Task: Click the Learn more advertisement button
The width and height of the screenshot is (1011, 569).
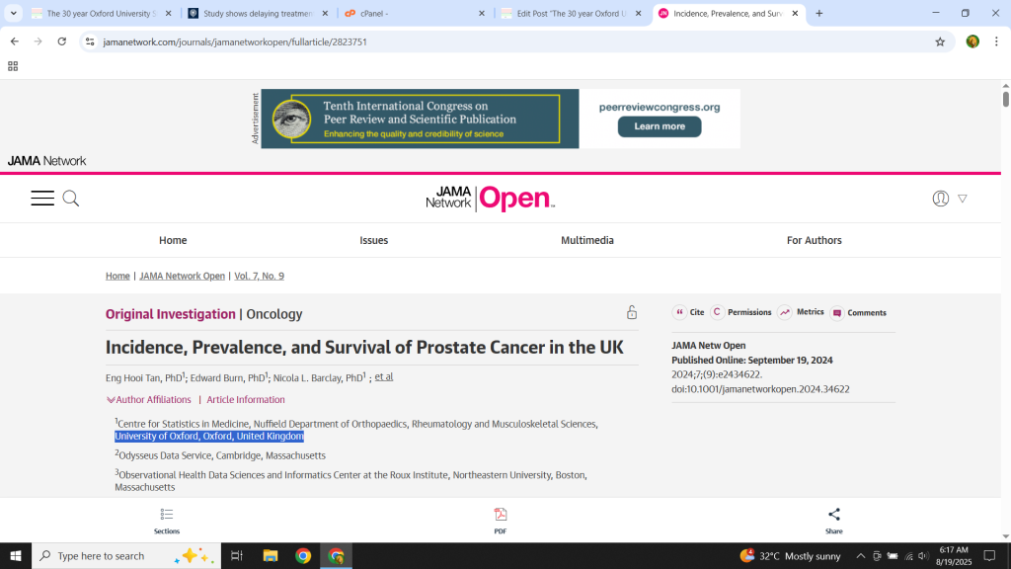Action: click(x=660, y=126)
